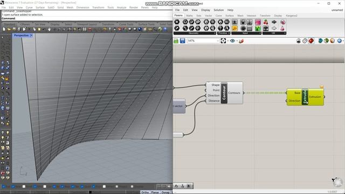Click the Help question mark icon in Rhino toolbar
This screenshot has height=194, width=345.
(x=165, y=29)
